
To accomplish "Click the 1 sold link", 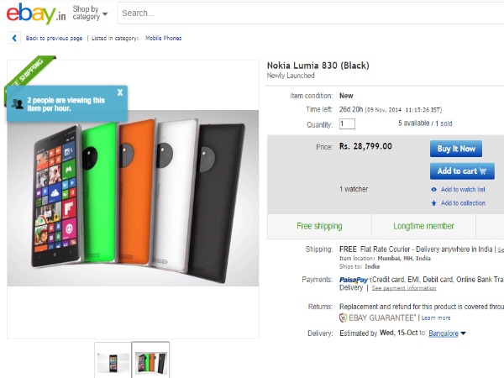I will [446, 123].
